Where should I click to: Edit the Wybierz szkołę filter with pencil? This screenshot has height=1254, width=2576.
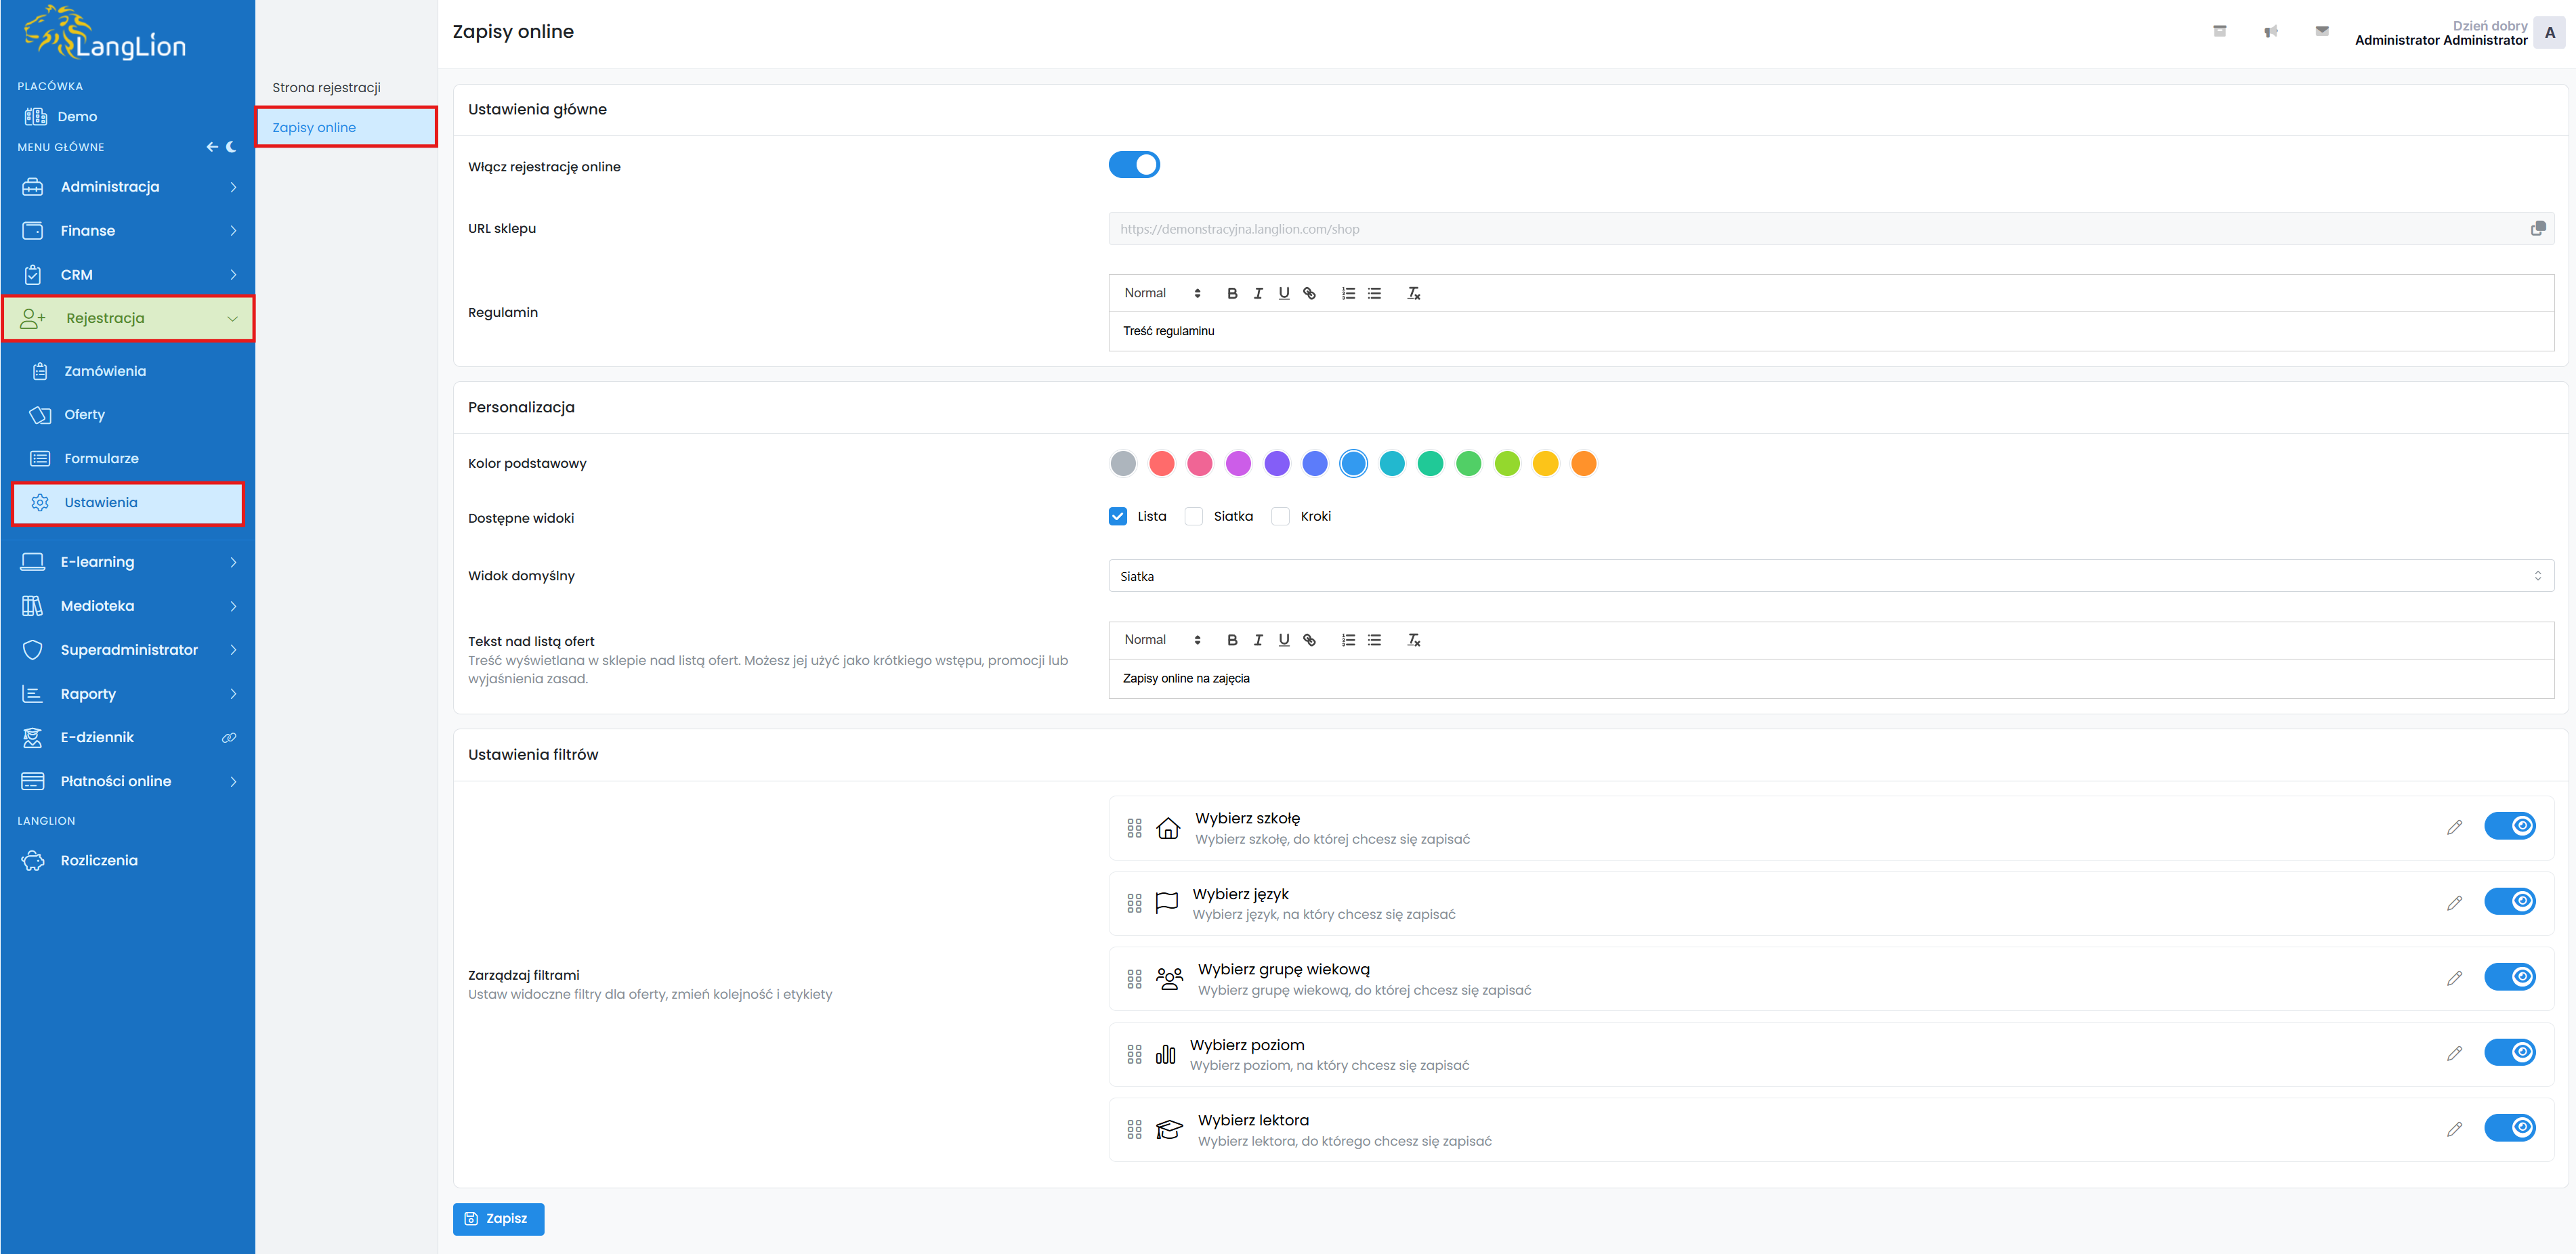click(x=2454, y=827)
